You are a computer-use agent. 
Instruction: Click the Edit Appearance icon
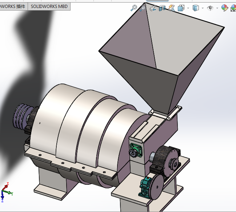click(x=225, y=8)
